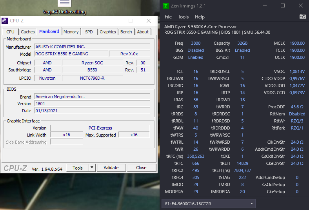Click the tREFI value 14829

tap(242, 163)
